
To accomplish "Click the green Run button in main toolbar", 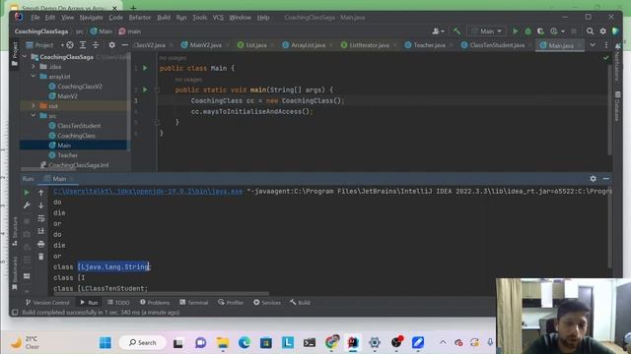I will pos(515,30).
